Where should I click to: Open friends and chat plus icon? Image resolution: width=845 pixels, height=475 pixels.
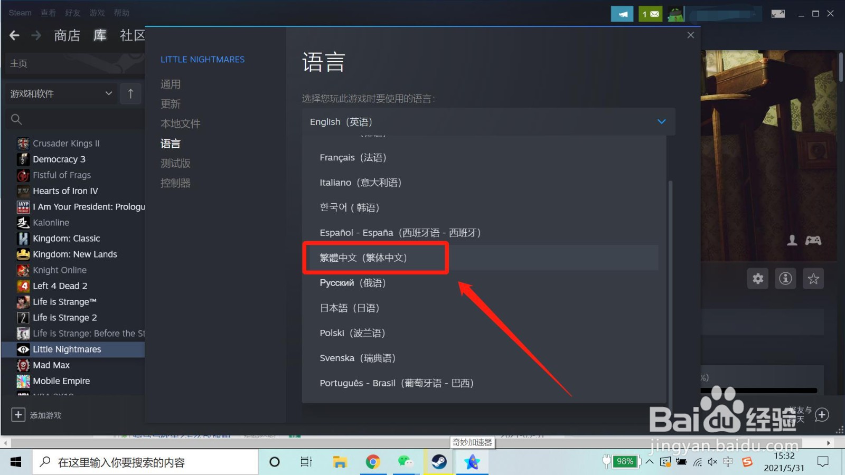[822, 415]
